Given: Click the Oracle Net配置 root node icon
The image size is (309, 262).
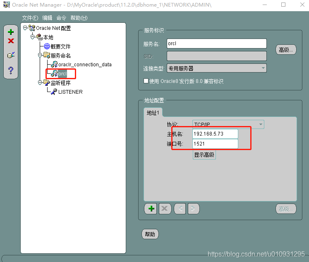Looking at the screenshot, I should (32, 28).
